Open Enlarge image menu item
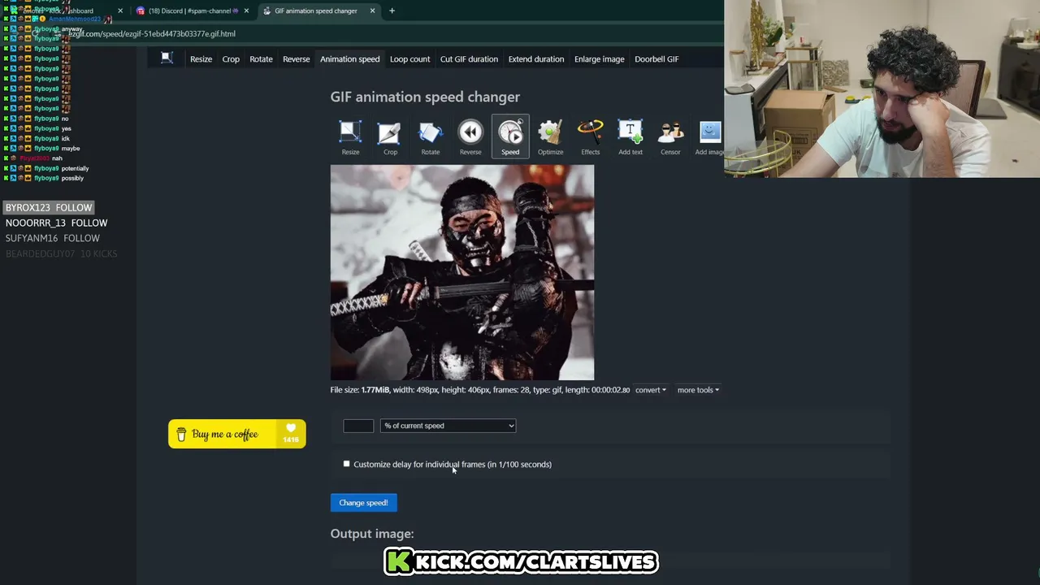 click(599, 58)
